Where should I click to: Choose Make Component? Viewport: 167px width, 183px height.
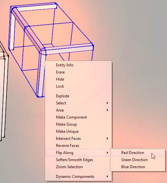click(x=78, y=117)
